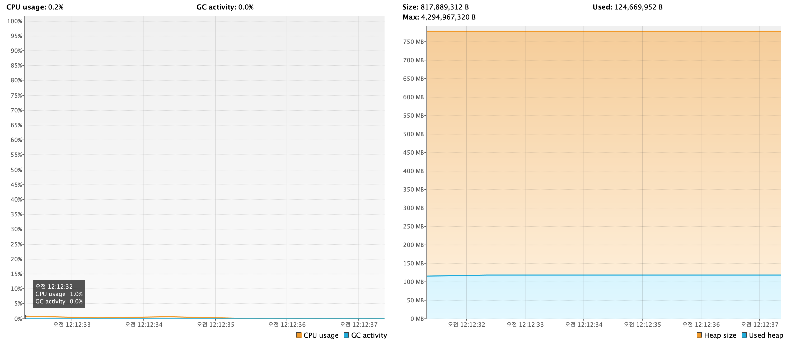This screenshot has width=786, height=343.
Task: Click the 12:12:32 marker on heap timeline
Action: pos(466,325)
